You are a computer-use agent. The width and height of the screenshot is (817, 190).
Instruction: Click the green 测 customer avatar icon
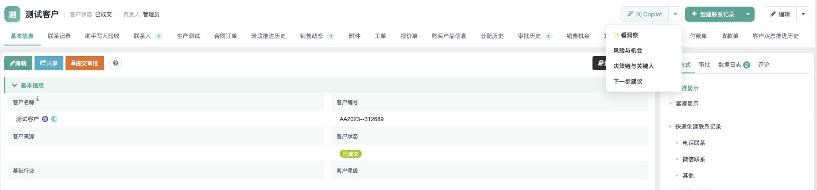click(x=12, y=15)
